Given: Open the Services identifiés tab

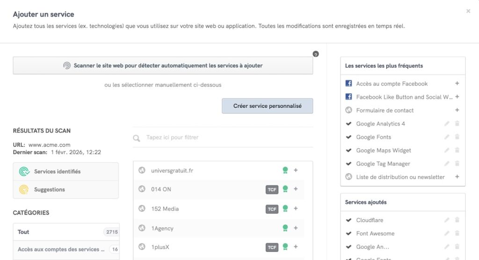Looking at the screenshot, I should (x=65, y=172).
